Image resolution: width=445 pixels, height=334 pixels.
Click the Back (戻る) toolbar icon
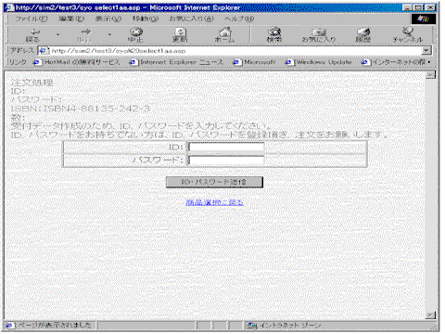[x=32, y=35]
